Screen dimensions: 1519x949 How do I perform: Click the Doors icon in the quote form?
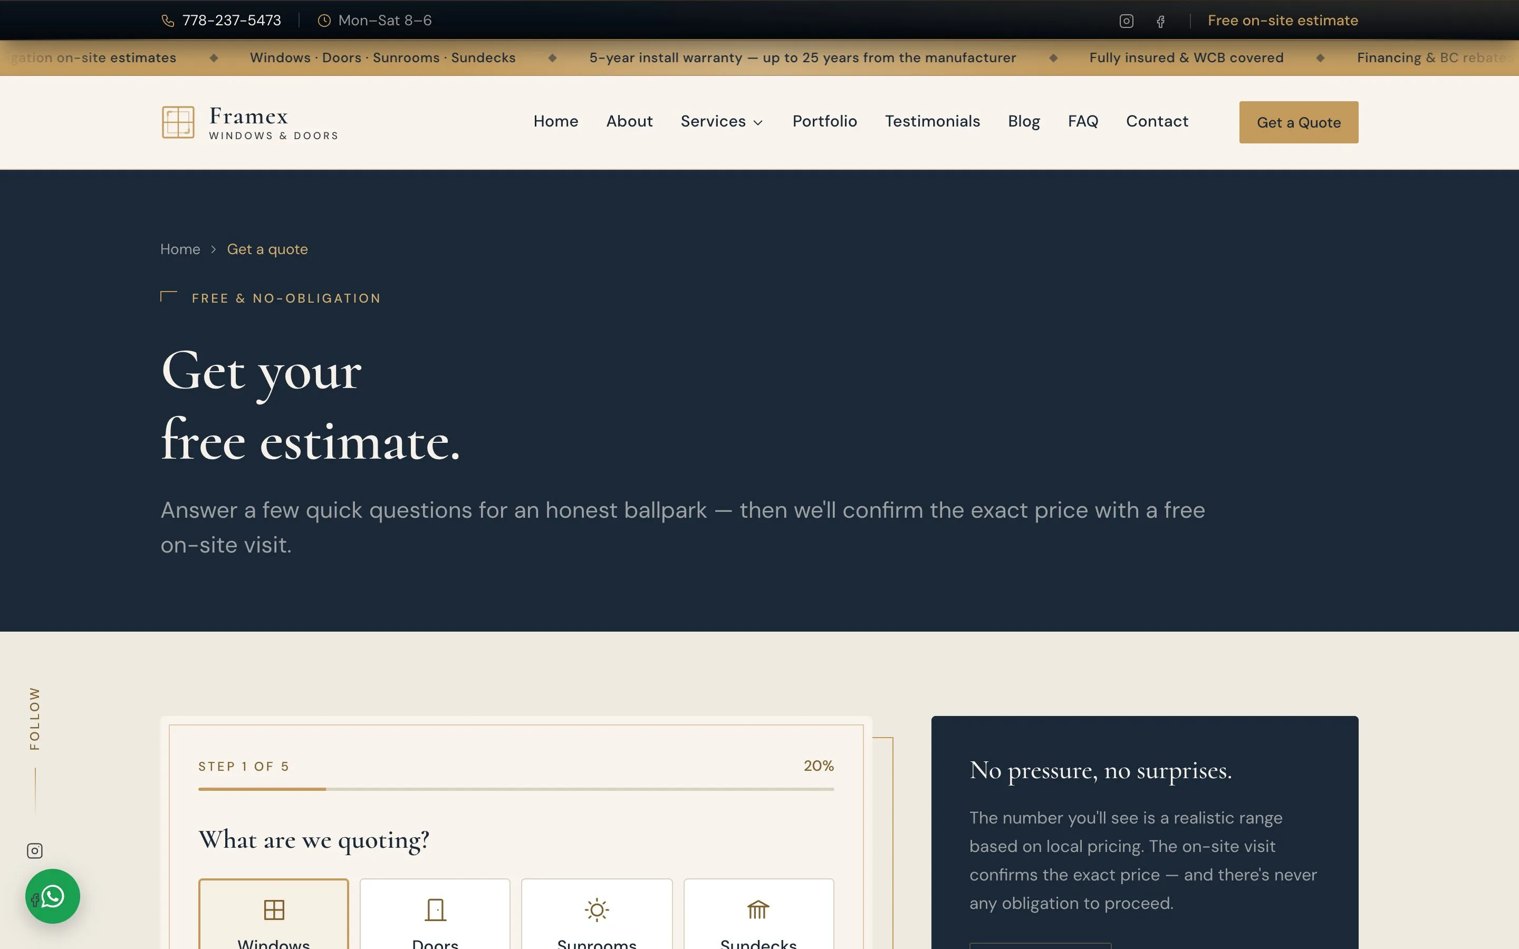coord(435,909)
